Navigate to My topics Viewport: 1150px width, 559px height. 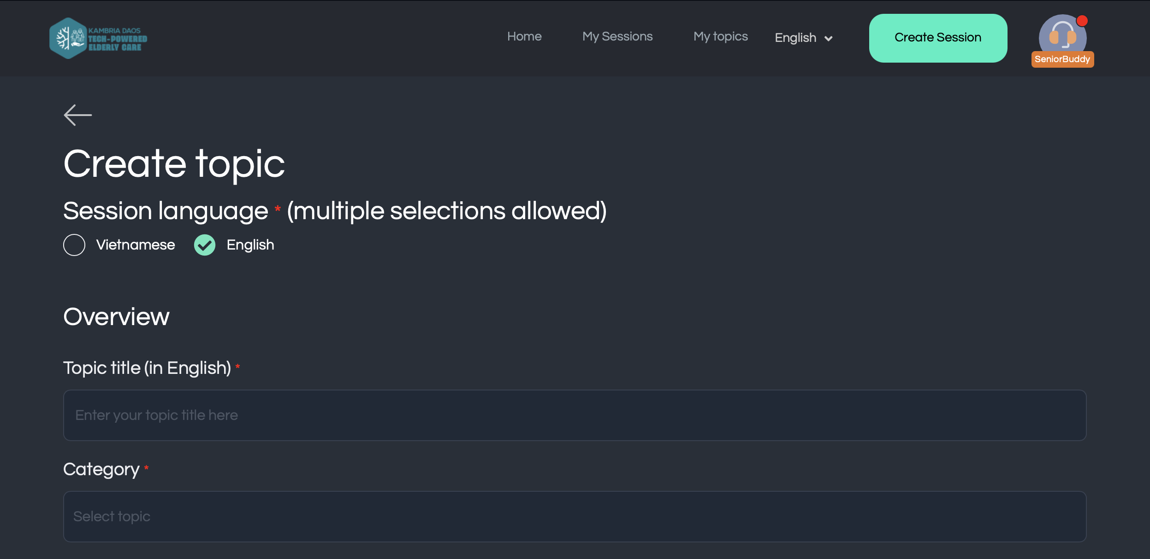coord(720,36)
